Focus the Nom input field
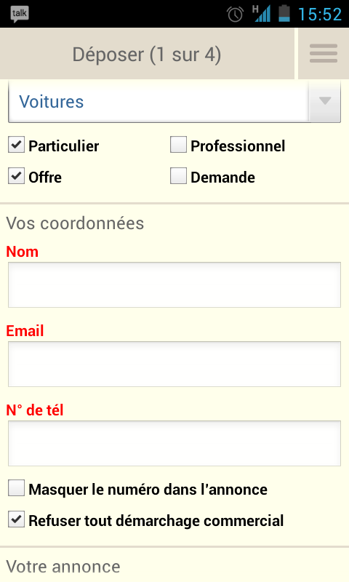This screenshot has width=349, height=582. pyautogui.click(x=174, y=284)
